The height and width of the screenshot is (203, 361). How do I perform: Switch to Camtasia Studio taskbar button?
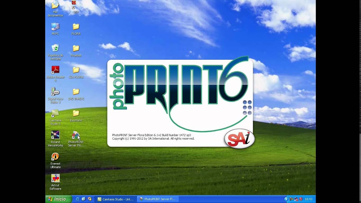pyautogui.click(x=115, y=199)
